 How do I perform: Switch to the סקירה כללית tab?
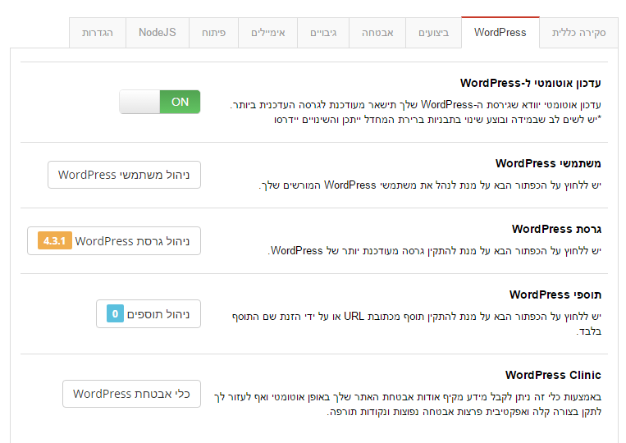(578, 33)
